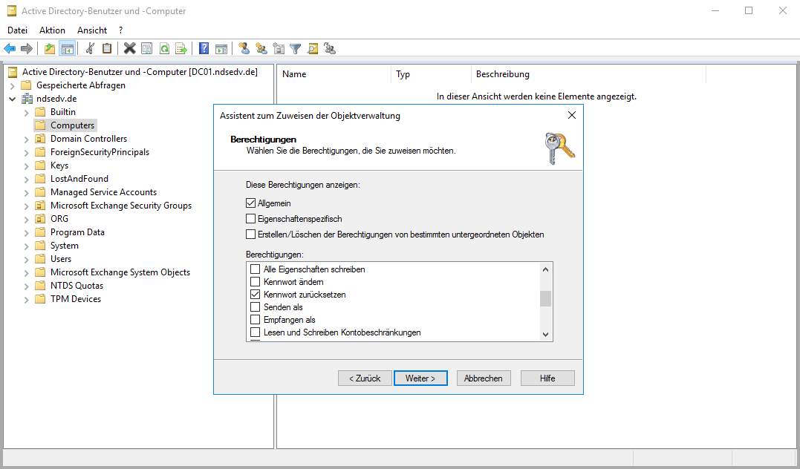The image size is (800, 469).
Task: Click the permissions list scroll down arrow
Action: 546,335
